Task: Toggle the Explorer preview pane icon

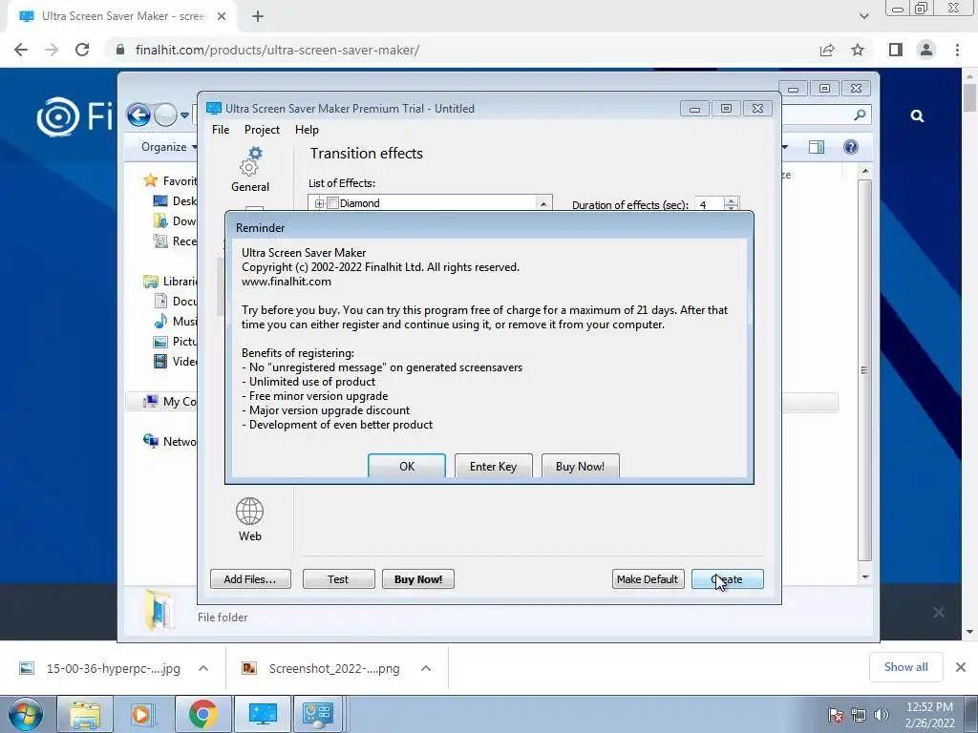Action: pyautogui.click(x=817, y=147)
